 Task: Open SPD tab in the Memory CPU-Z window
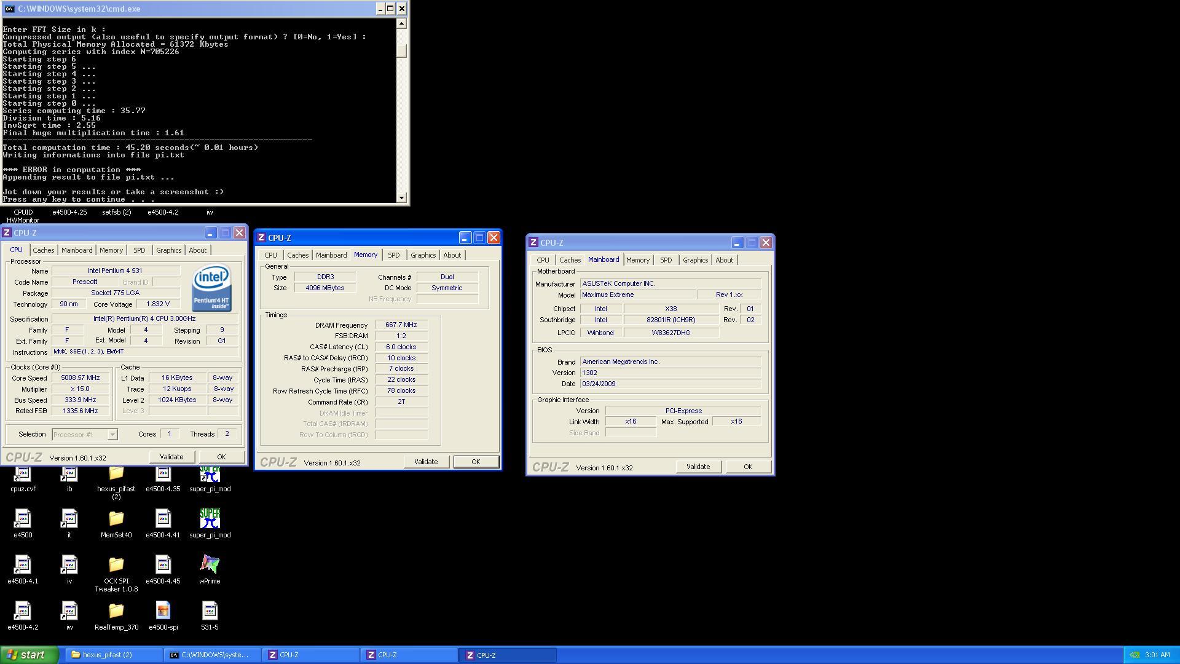(x=393, y=255)
